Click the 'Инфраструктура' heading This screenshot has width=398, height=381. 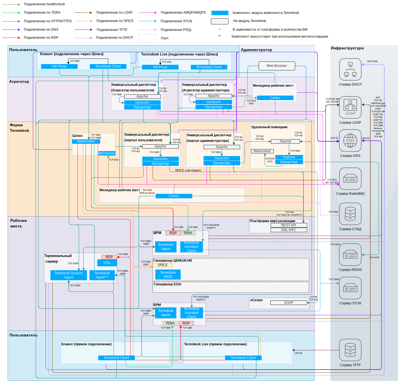[x=347, y=48]
